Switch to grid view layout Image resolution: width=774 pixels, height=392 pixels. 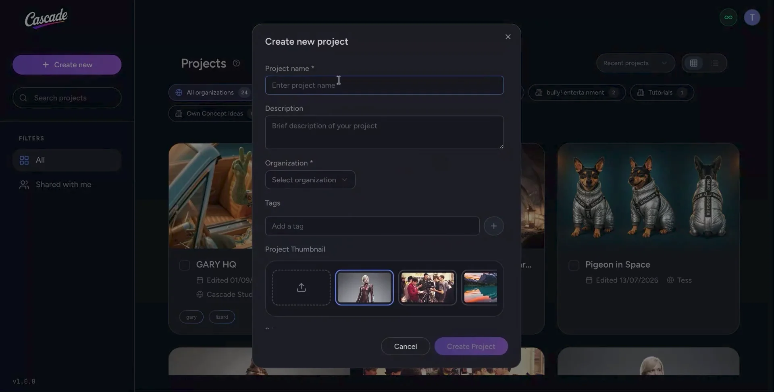693,63
